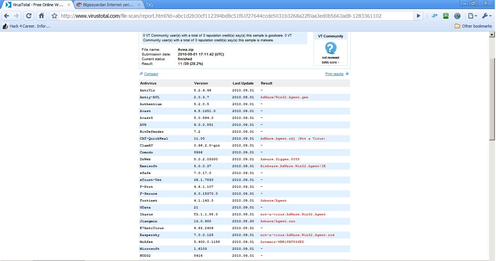Click the finished status value
The width and height of the screenshot is (496, 261).
[x=185, y=59]
